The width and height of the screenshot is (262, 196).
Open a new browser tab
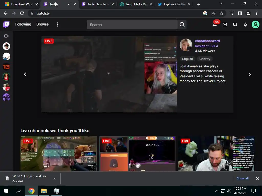199,4
